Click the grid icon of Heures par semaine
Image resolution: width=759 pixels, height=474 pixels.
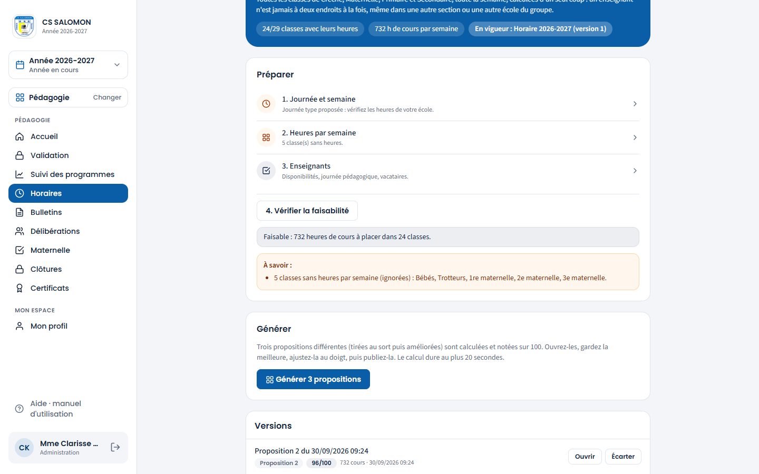[266, 137]
